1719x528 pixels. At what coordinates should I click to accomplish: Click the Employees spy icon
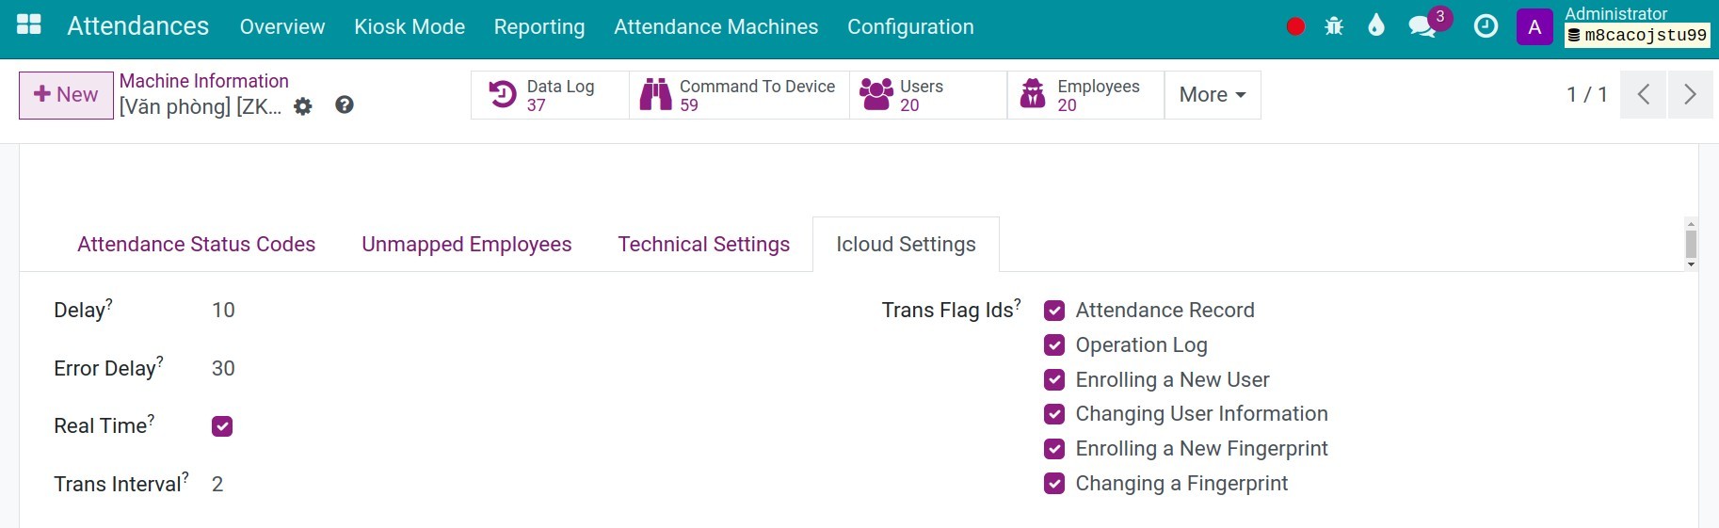1033,95
